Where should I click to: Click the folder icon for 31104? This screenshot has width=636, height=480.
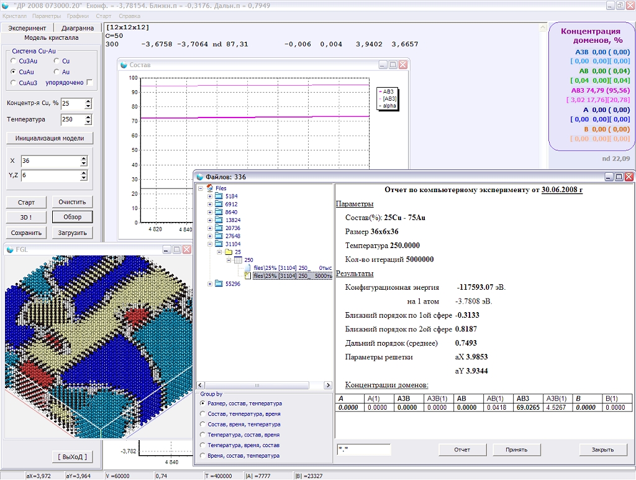tap(219, 244)
